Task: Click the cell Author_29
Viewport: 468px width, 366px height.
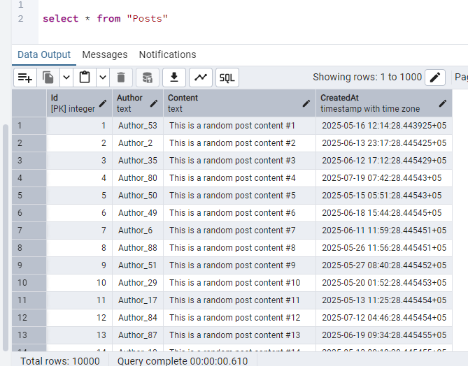Action: tap(138, 283)
